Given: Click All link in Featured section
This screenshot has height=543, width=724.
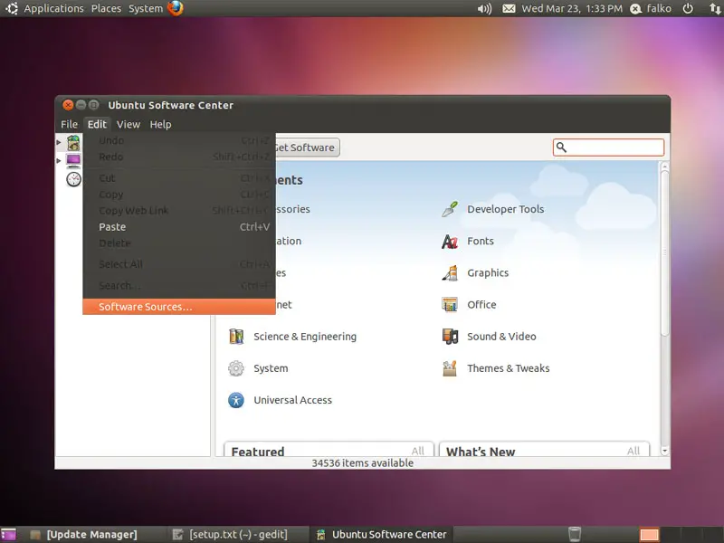Looking at the screenshot, I should click(418, 451).
